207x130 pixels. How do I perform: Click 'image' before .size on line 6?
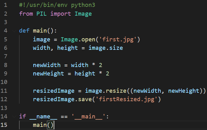point(97,48)
